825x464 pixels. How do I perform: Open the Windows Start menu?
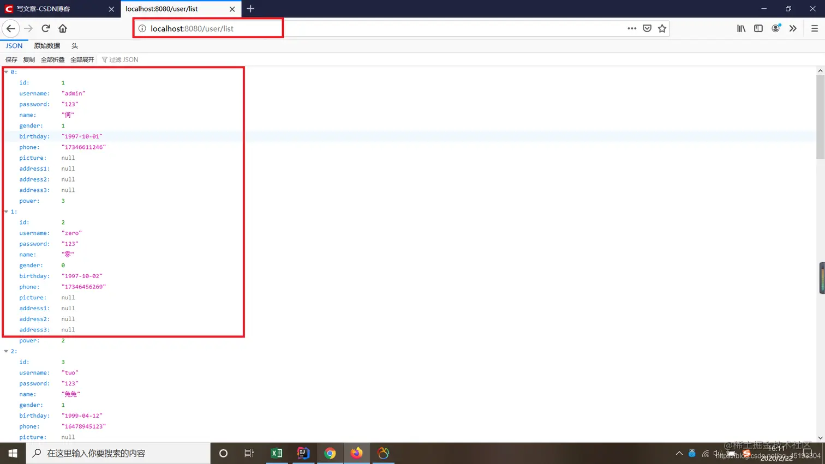(x=13, y=453)
